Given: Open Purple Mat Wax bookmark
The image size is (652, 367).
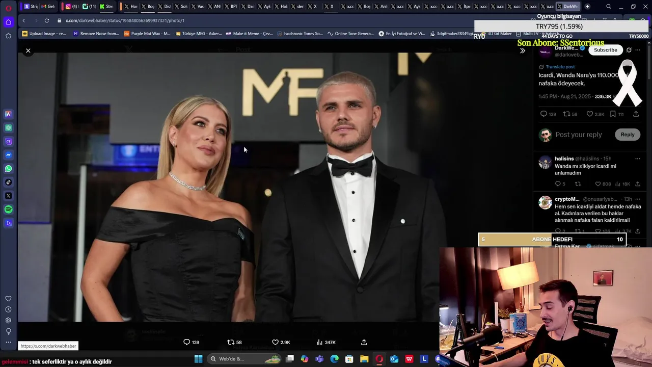Looking at the screenshot, I should tap(147, 34).
